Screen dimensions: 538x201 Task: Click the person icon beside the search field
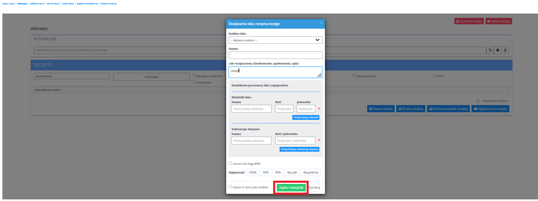point(505,51)
